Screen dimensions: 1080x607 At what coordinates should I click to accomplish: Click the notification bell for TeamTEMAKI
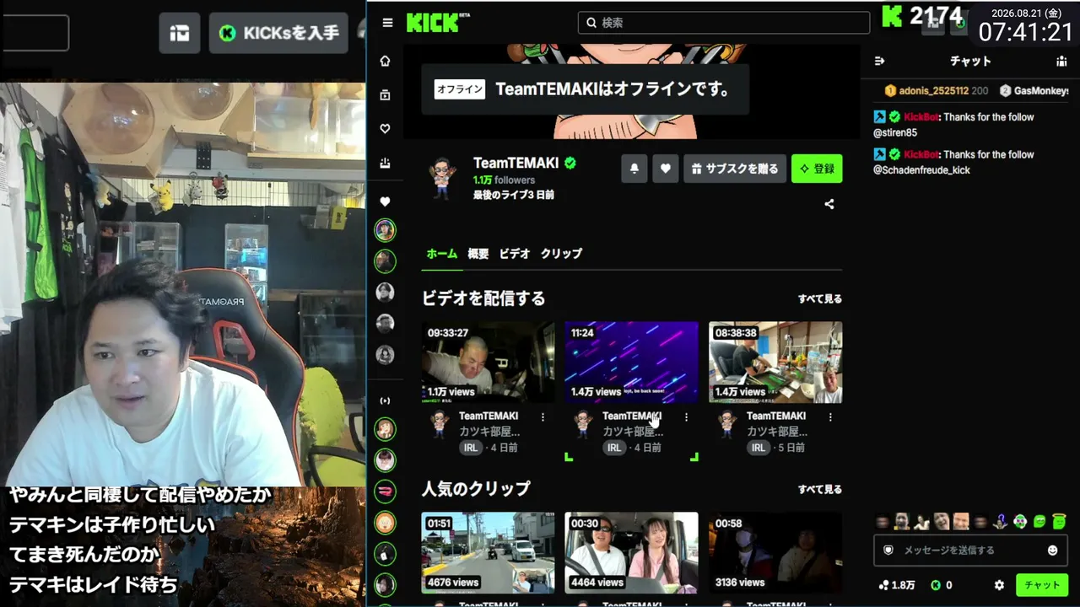pyautogui.click(x=634, y=169)
